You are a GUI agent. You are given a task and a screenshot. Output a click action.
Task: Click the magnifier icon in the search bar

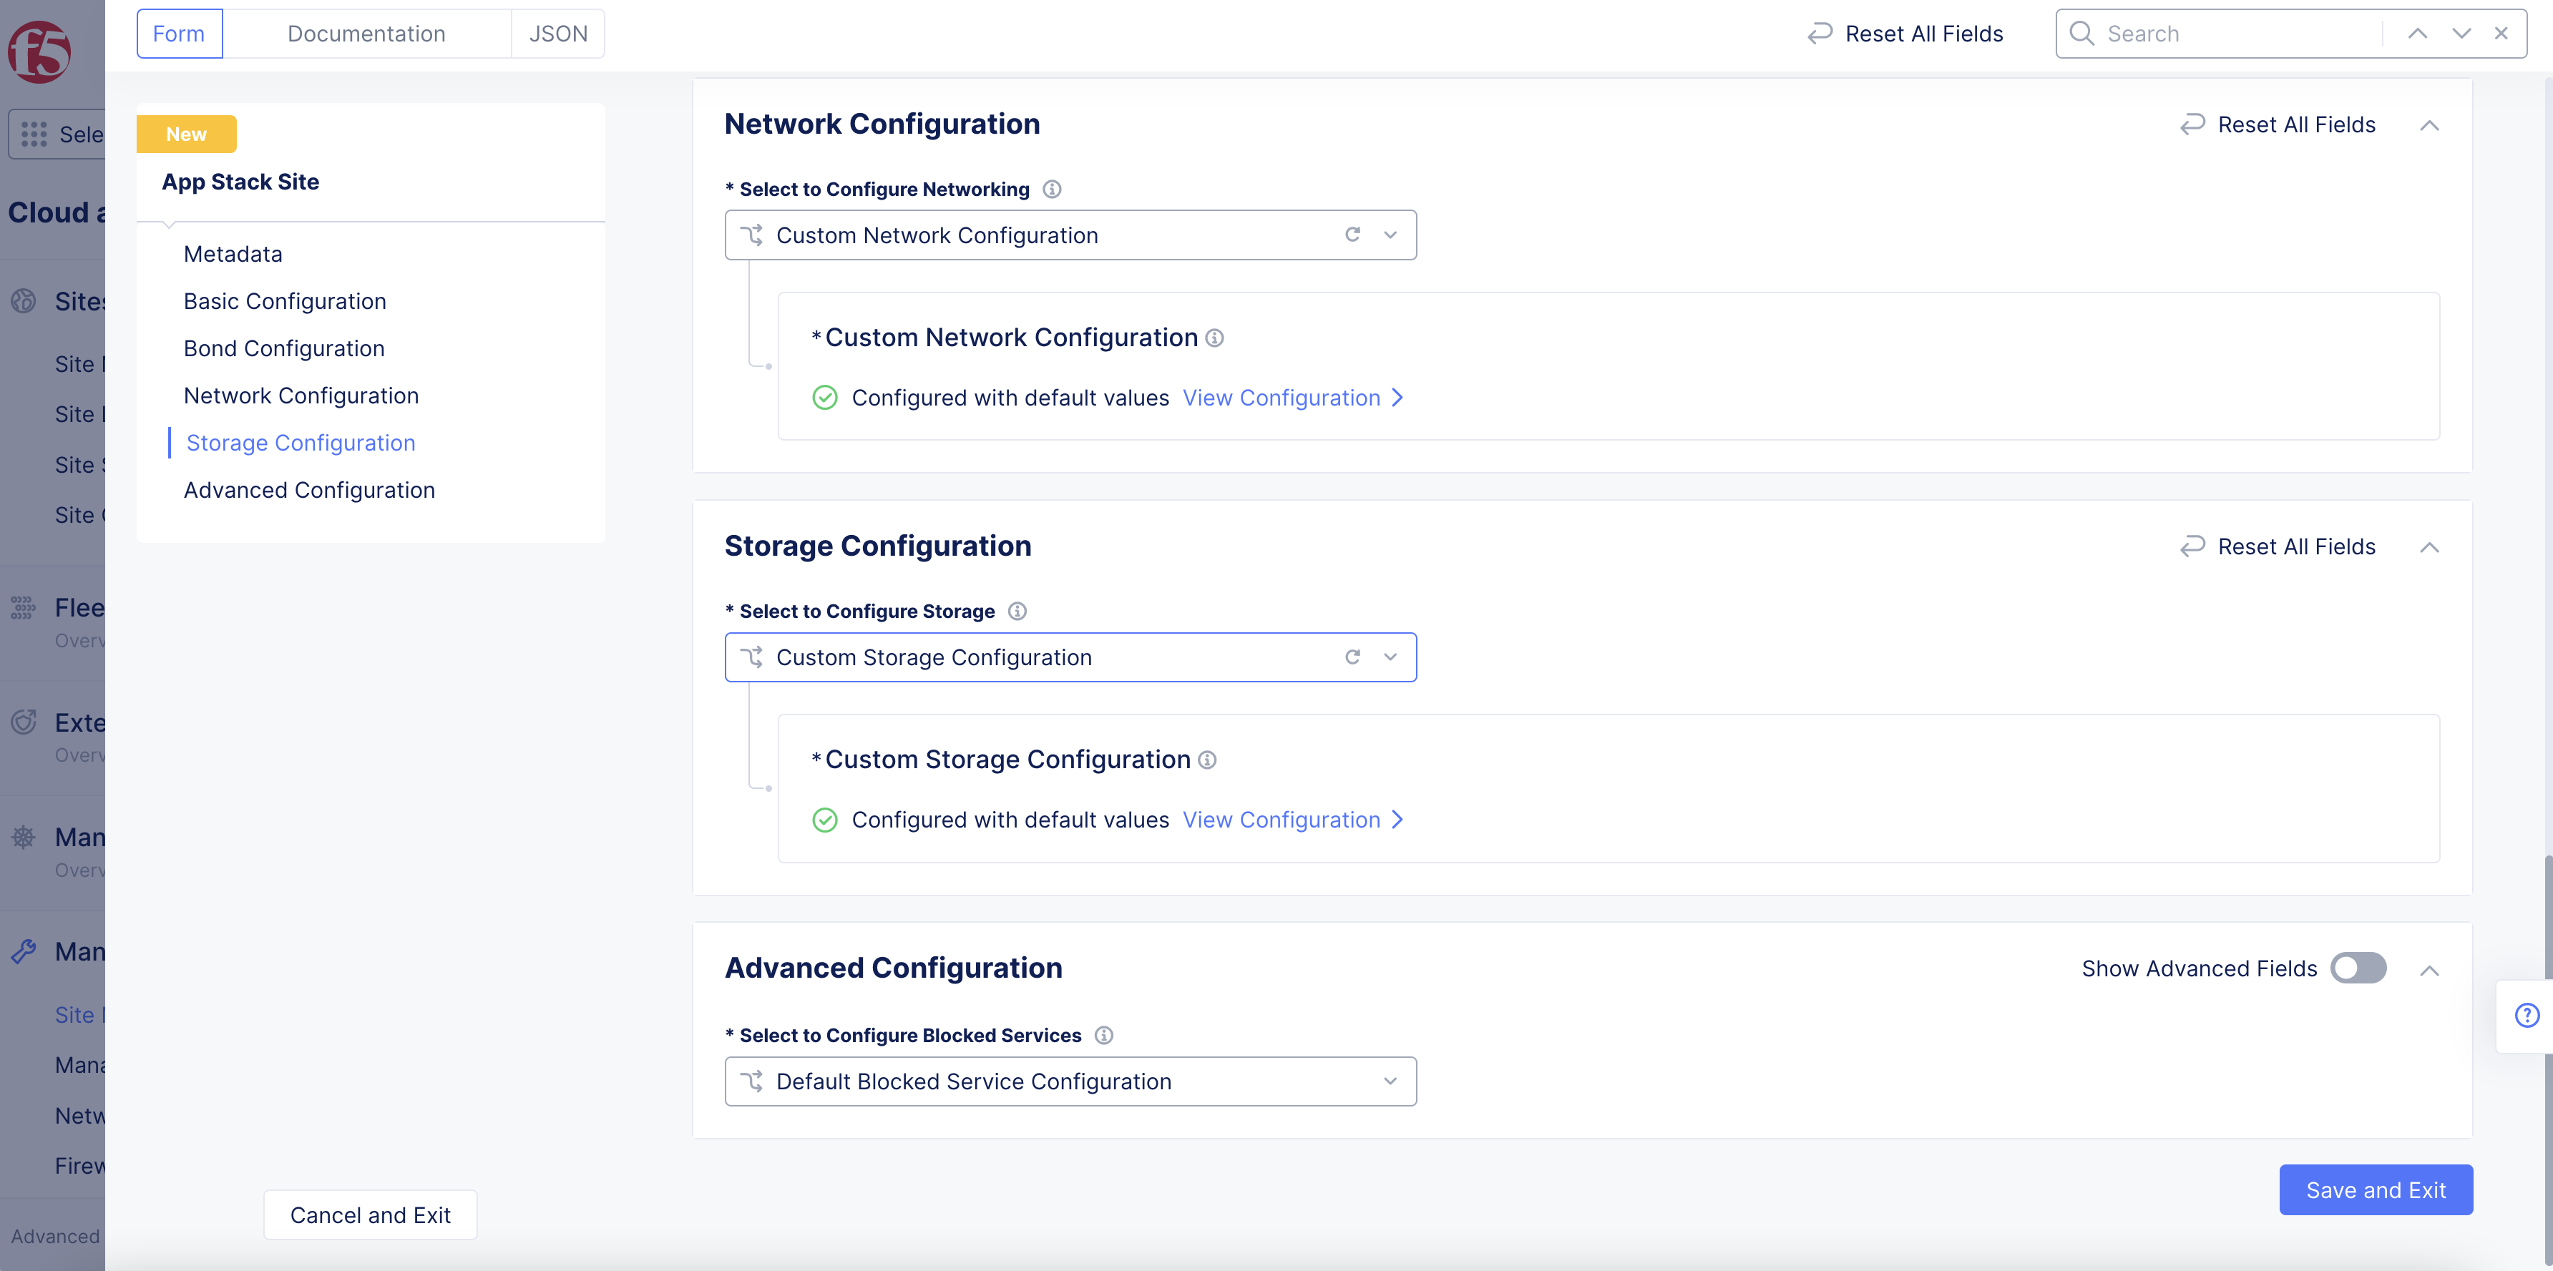2081,33
